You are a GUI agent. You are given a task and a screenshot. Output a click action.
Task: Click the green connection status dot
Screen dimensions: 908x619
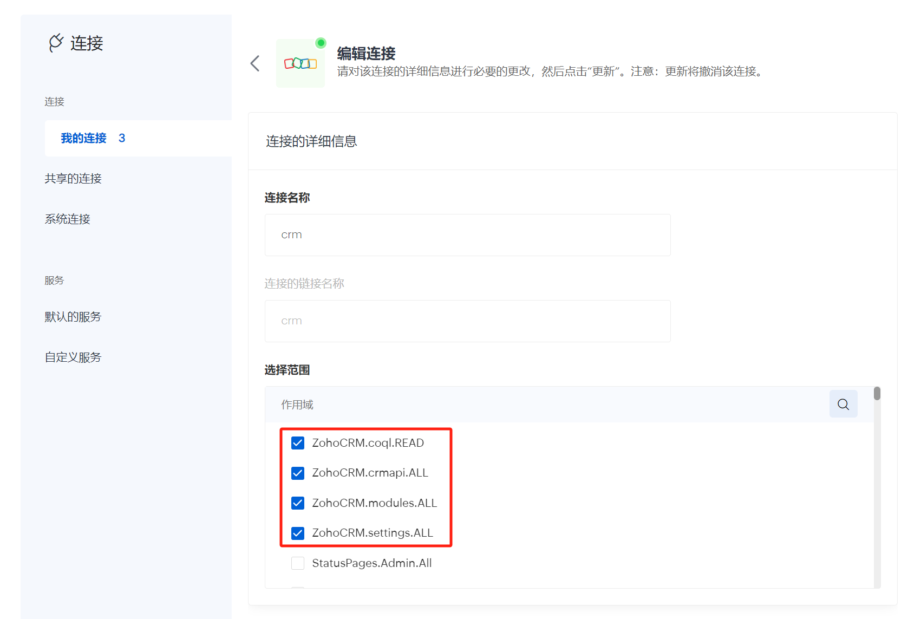click(321, 43)
